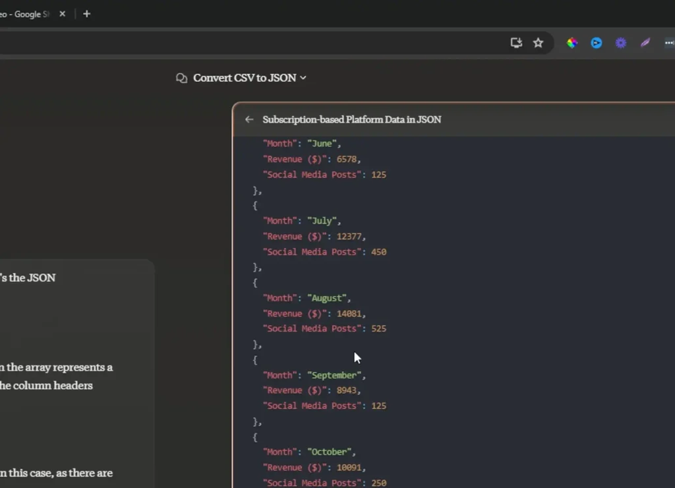Open the purple gear-shaped extension
This screenshot has height=488, width=675.
pos(621,43)
